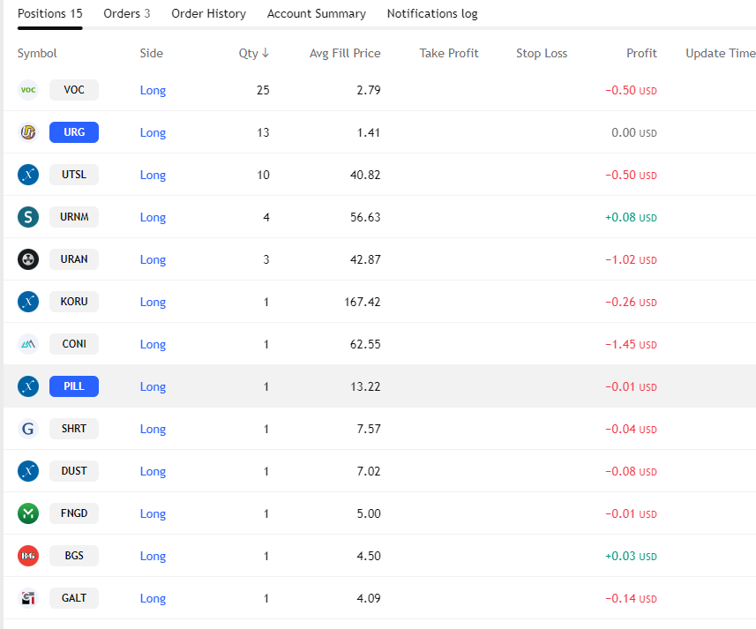The width and height of the screenshot is (756, 629).
Task: Click the Profit column header
Action: coord(641,53)
